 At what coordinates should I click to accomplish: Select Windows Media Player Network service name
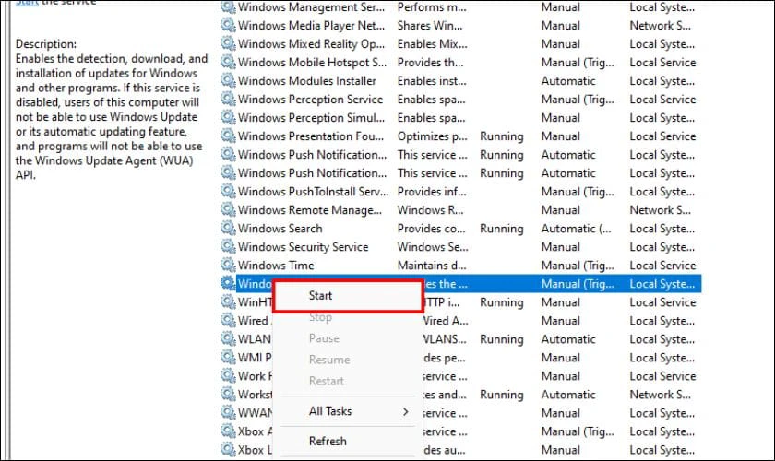[311, 25]
